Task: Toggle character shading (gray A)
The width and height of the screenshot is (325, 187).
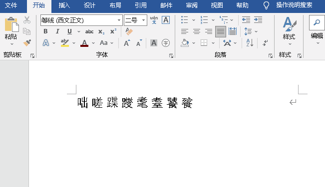Action: click(154, 43)
